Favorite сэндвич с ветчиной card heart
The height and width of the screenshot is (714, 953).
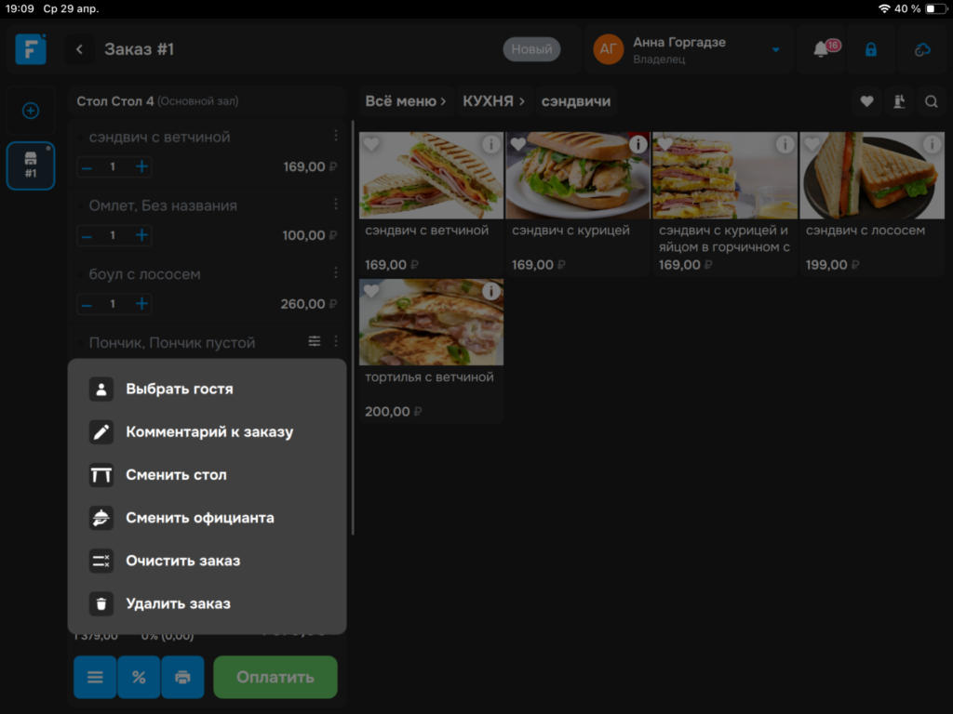point(371,144)
